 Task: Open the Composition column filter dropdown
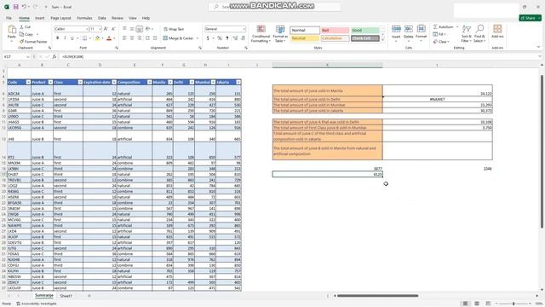click(x=150, y=82)
